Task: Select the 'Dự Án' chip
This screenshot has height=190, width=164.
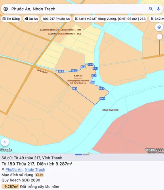Action: [31, 19]
